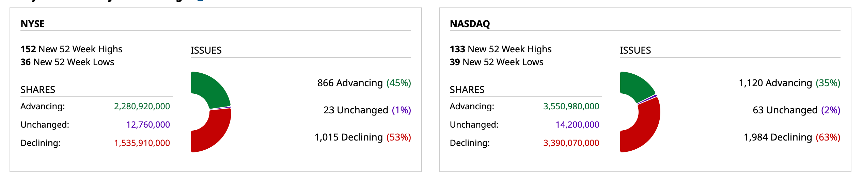The width and height of the screenshot is (863, 186).
Task: Open NASDAQ's 133 New 52 Week Highs
Action: (501, 49)
